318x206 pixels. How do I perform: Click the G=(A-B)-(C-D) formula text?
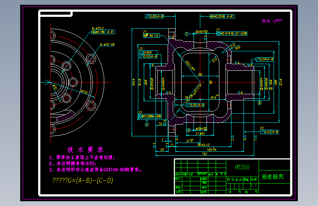point(83,180)
